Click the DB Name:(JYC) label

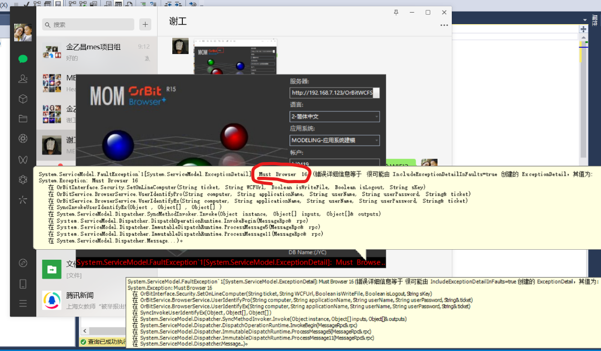click(307, 252)
